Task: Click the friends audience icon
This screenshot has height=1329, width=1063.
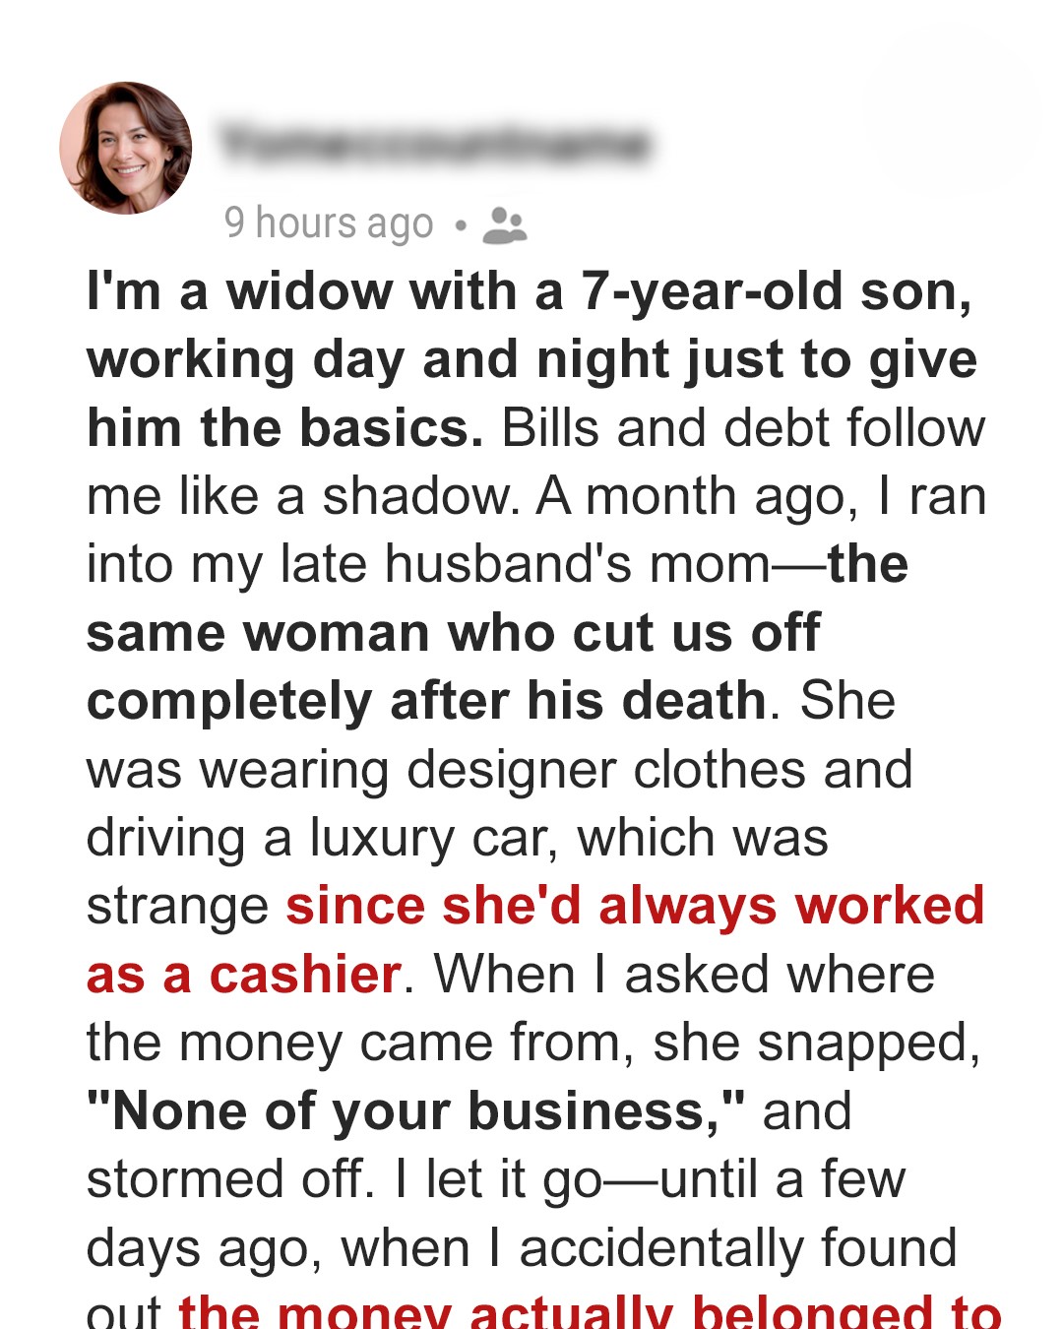Action: tap(505, 225)
